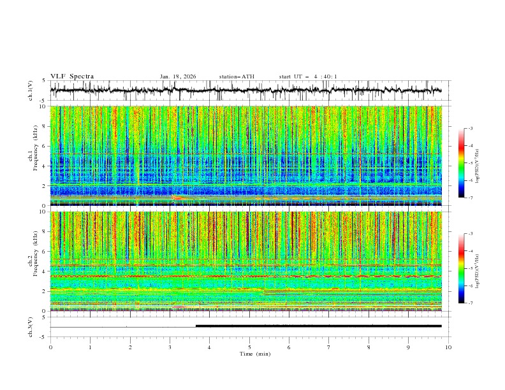This screenshot has height=390, width=505.
Task: Click the "ch.3(V)" axis label
Action: pos(31,327)
